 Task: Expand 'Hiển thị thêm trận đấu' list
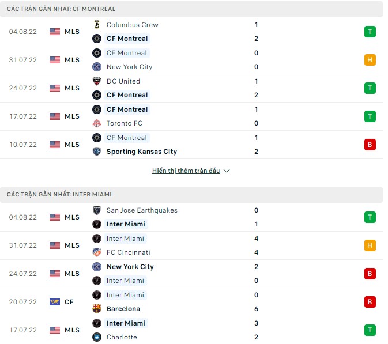coord(186,171)
